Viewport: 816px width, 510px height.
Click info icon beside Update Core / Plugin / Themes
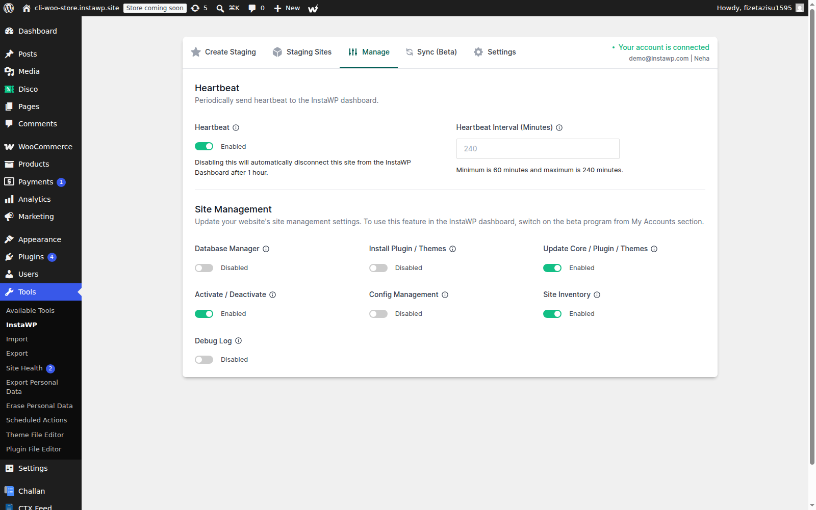(654, 249)
